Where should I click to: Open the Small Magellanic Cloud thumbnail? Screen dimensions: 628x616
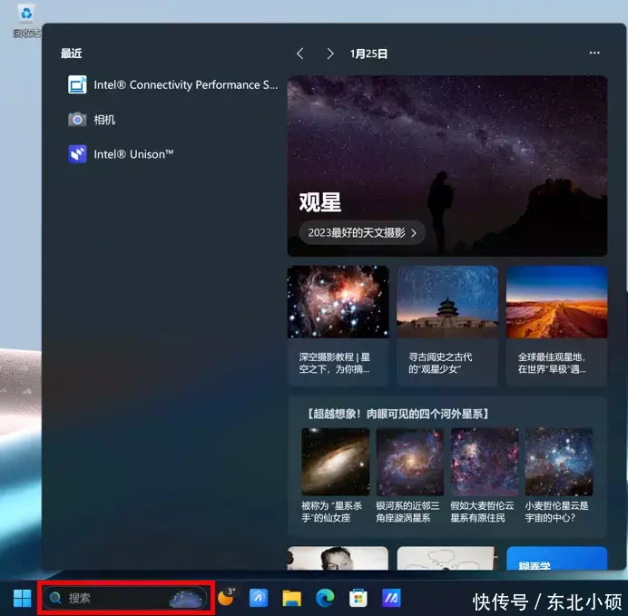[x=559, y=462]
